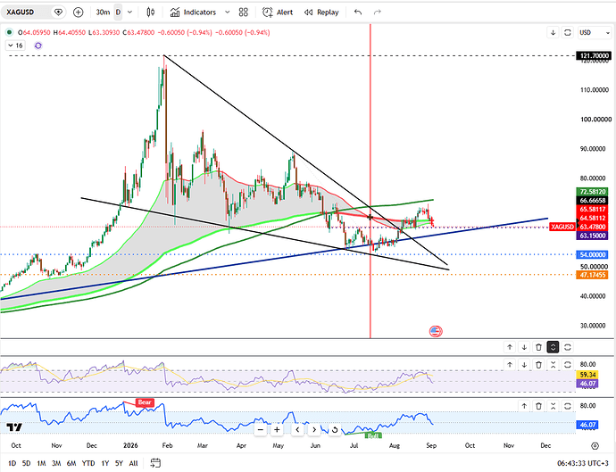Move the collapsed pane down
The width and height of the screenshot is (616, 472).
point(524,347)
